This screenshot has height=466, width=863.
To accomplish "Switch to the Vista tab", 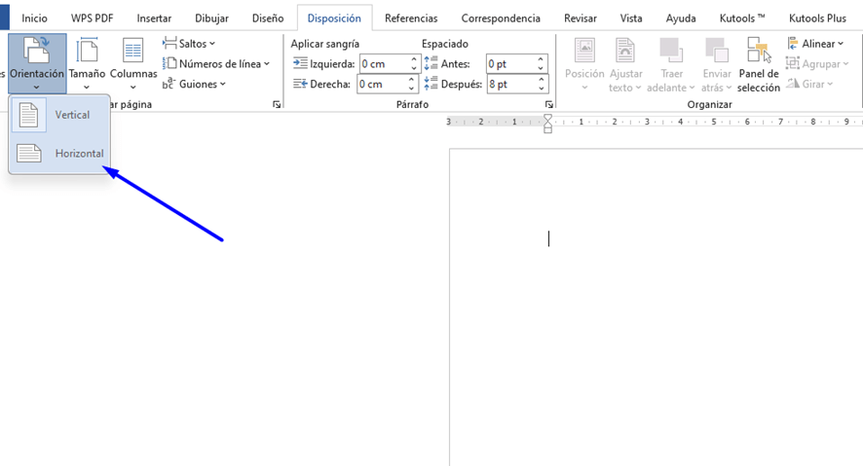I will click(x=631, y=18).
